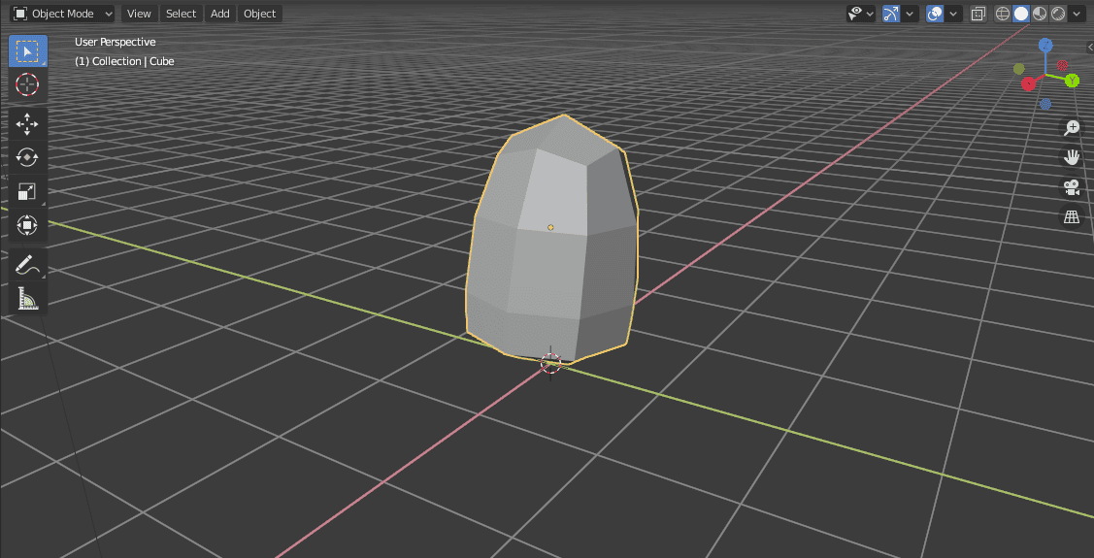Switch to Rendered viewport shading
Image resolution: width=1094 pixels, height=558 pixels.
tap(1058, 14)
